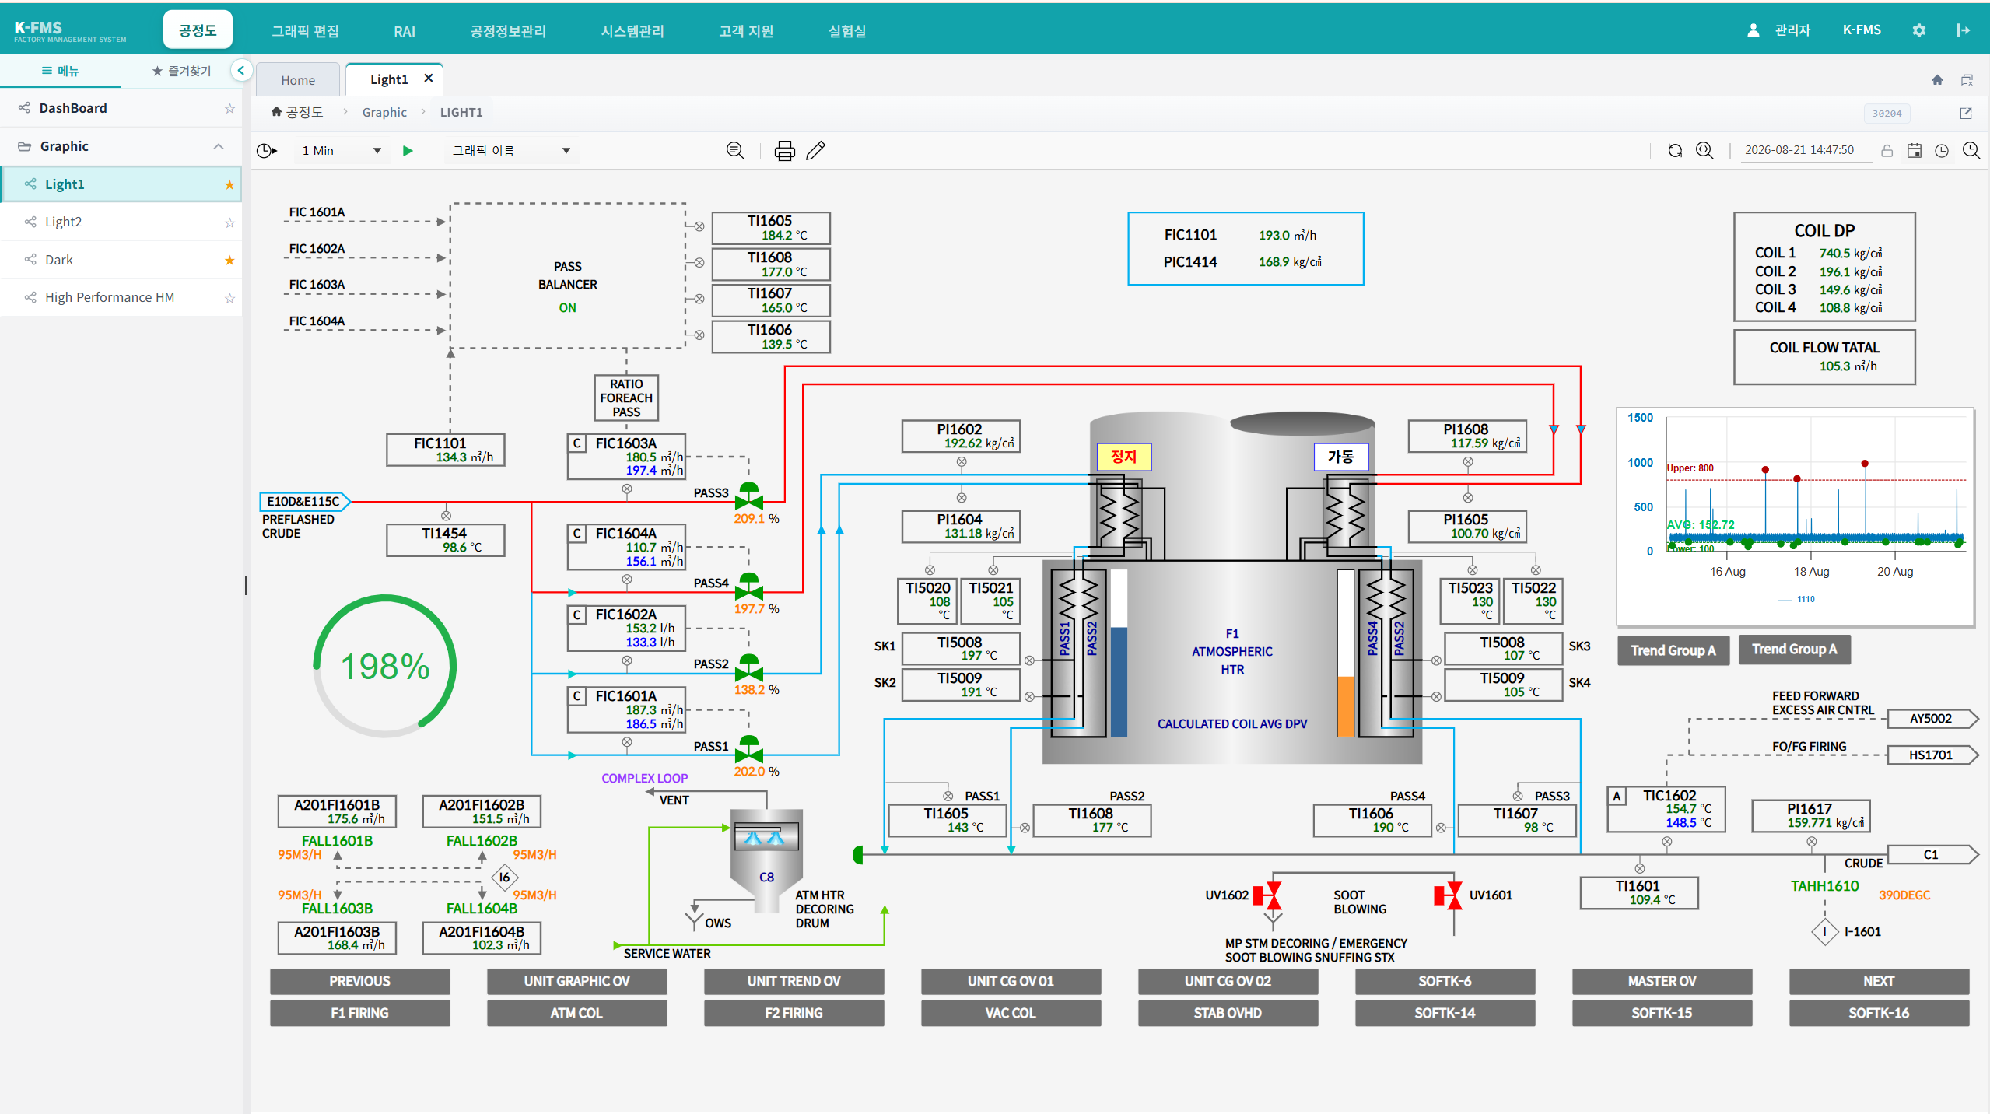Select High Performance HM in sidebar
The image size is (1990, 1114).
121,298
